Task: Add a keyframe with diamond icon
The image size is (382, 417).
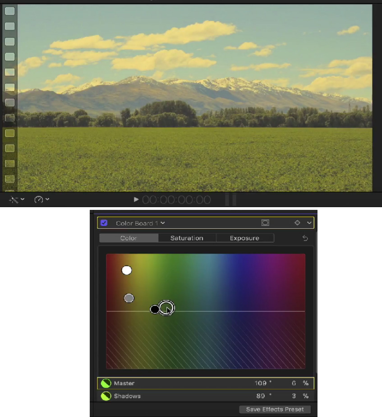Action: [x=297, y=223]
